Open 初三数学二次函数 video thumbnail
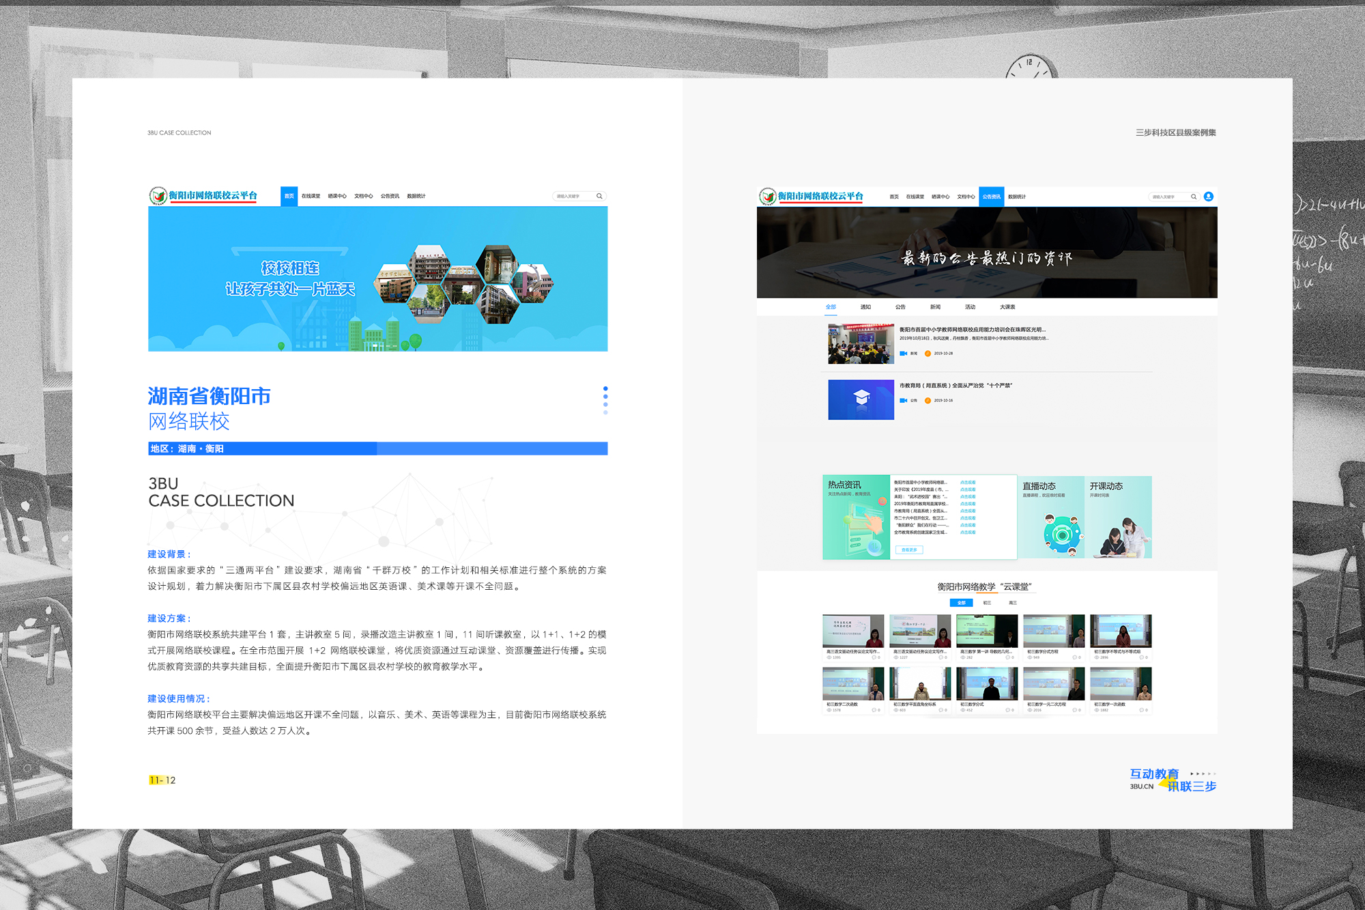The height and width of the screenshot is (910, 1365). click(853, 683)
